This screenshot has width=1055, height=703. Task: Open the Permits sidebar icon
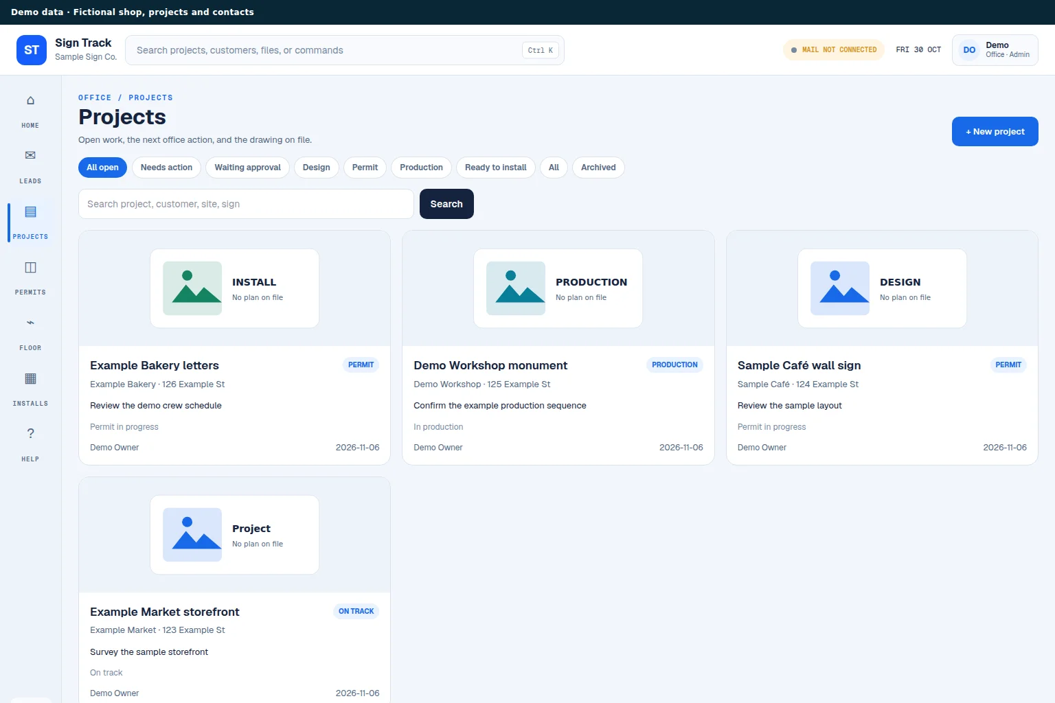pyautogui.click(x=30, y=267)
